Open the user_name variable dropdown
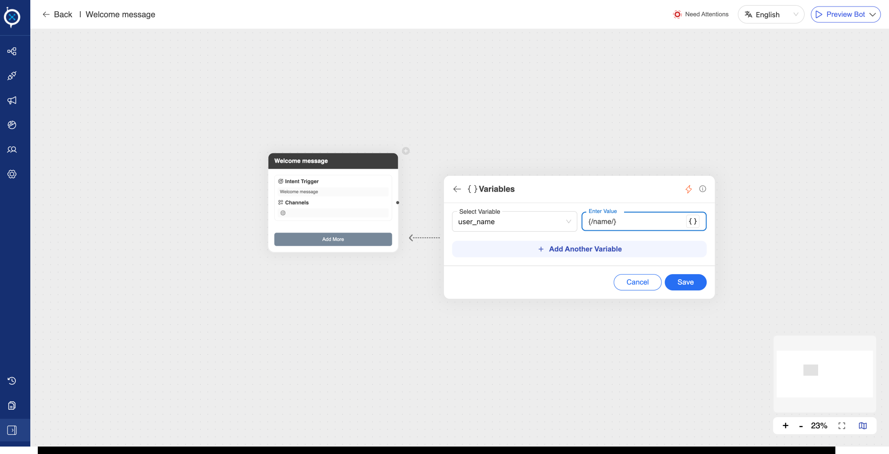Image resolution: width=889 pixels, height=454 pixels. (514, 221)
